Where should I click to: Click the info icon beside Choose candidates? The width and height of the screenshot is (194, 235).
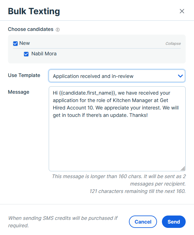(58, 30)
